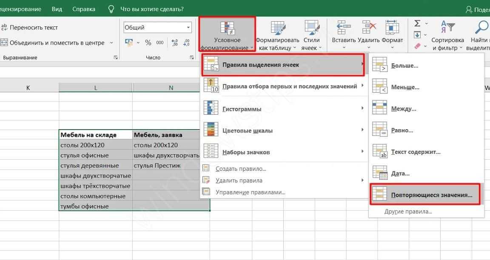This screenshot has height=260, width=490.
Task: Switch to the 'Вид' ribbon tab
Action: pyautogui.click(x=57, y=9)
